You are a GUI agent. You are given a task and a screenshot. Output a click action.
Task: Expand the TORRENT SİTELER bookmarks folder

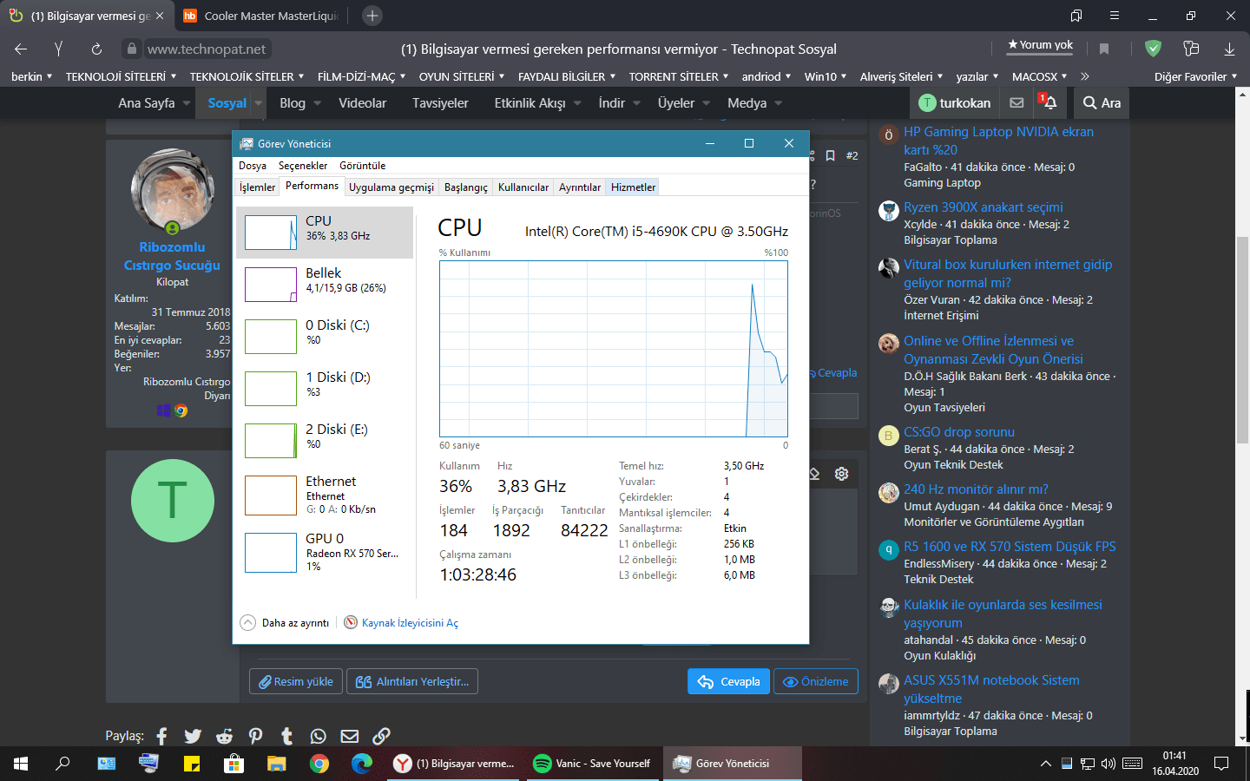tap(679, 76)
